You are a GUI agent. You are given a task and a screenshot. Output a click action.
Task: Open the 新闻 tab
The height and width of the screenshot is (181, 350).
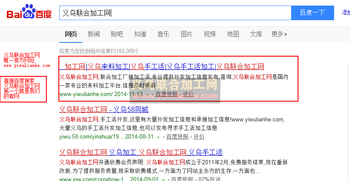tap(94, 34)
